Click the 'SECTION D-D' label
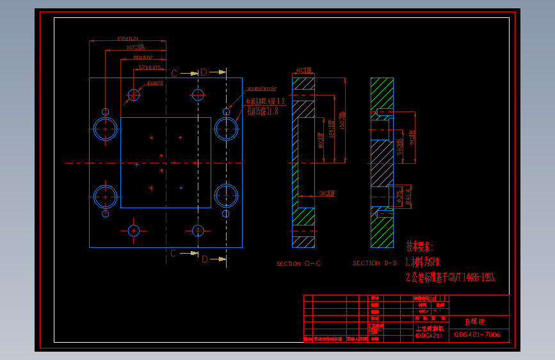Viewport: 555px width, 360px height. click(x=374, y=263)
